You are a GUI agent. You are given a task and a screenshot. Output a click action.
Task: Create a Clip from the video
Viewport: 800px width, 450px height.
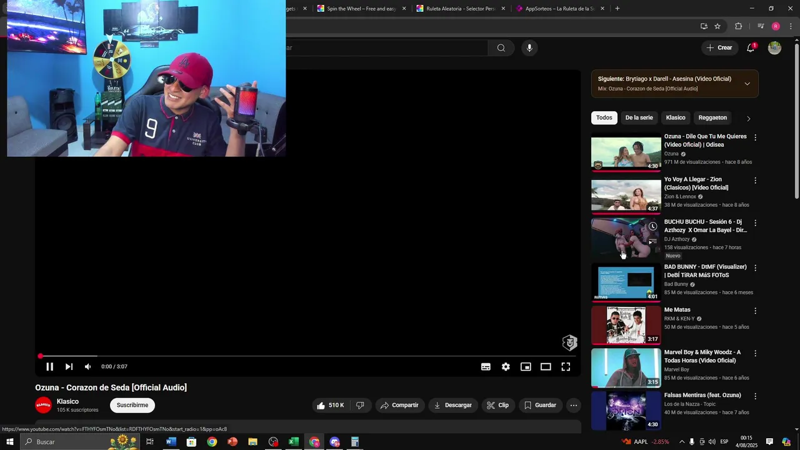tap(498, 405)
